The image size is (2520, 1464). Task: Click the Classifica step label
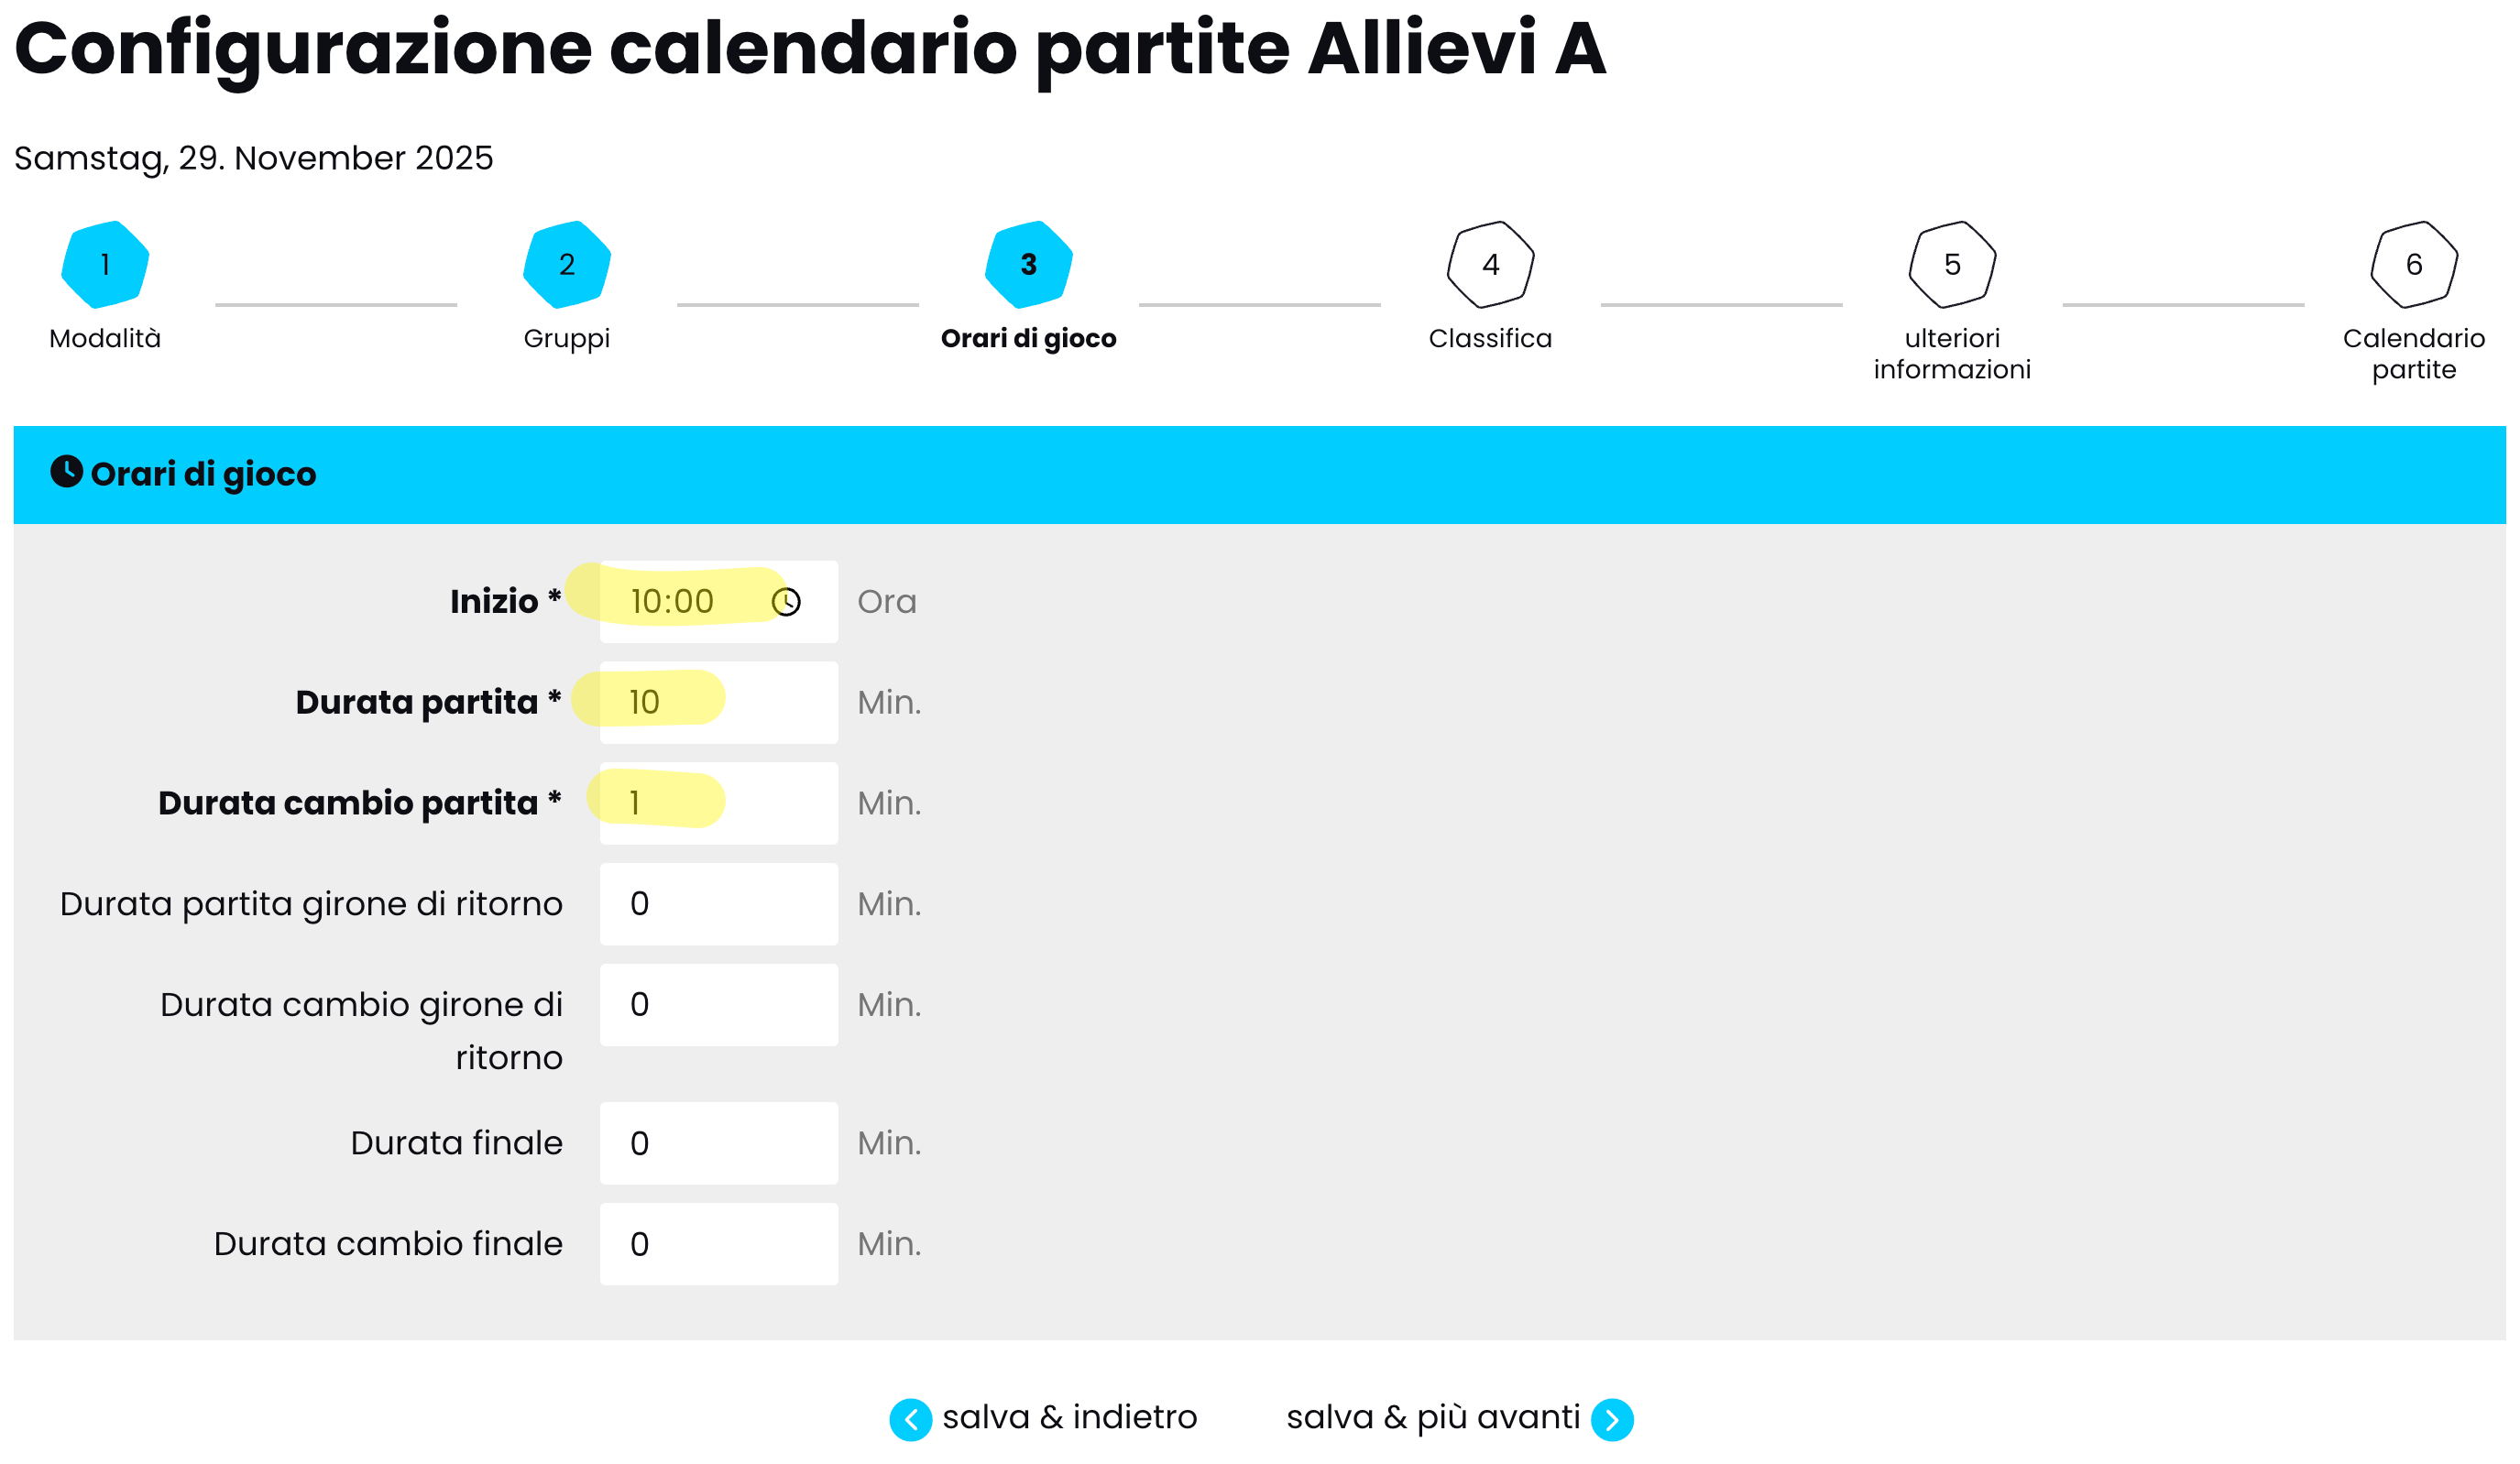click(x=1490, y=339)
